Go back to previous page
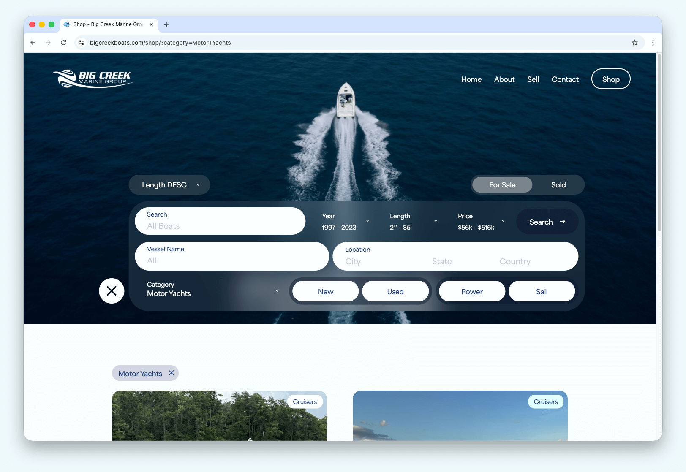 33,43
